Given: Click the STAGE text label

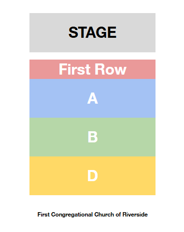Looking at the screenshot, I should tap(92, 32).
